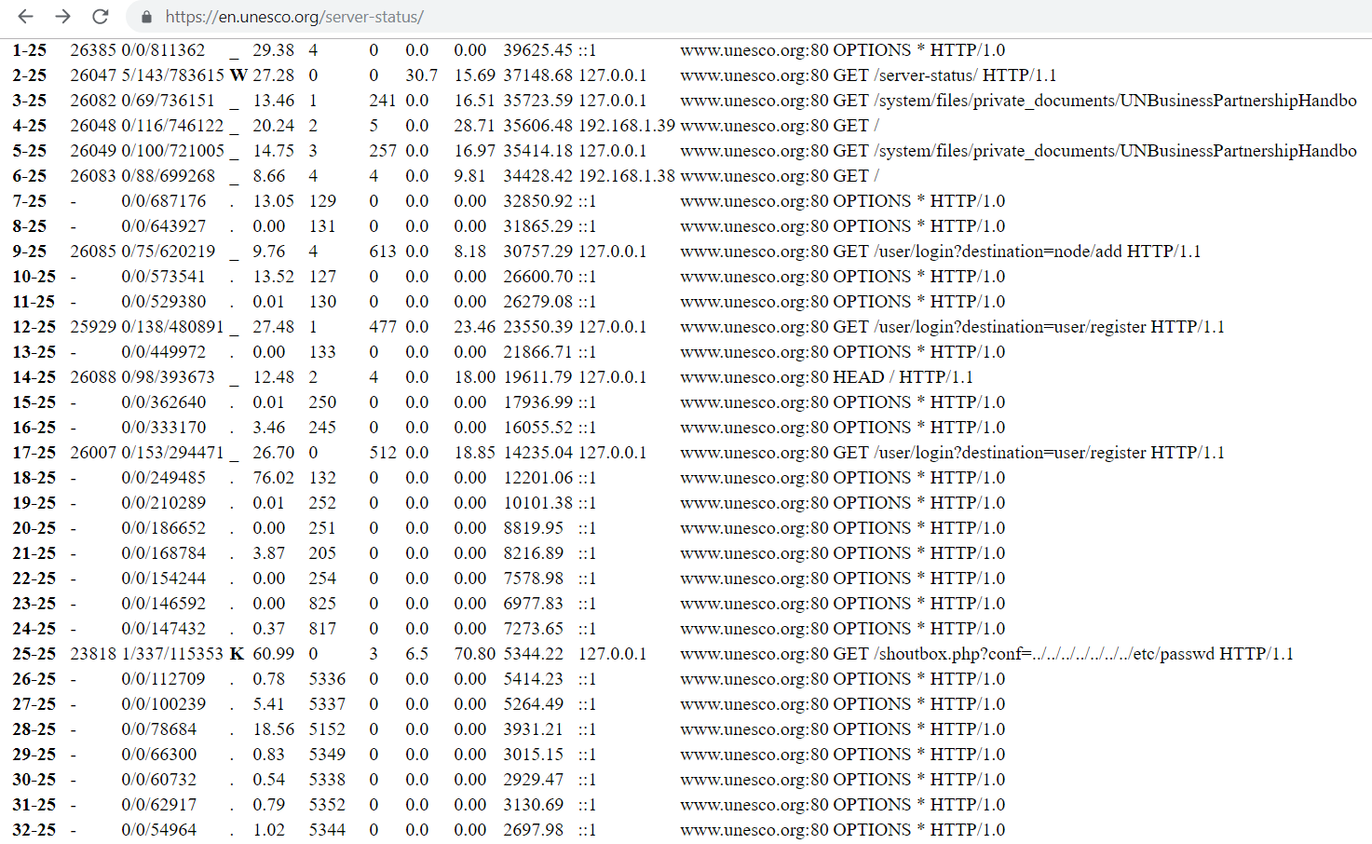The width and height of the screenshot is (1372, 844).
Task: Select user/register request text in row 17-25
Action: pos(1028,453)
